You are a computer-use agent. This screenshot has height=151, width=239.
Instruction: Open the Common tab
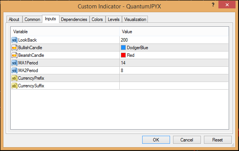pyautogui.click(x=32, y=19)
